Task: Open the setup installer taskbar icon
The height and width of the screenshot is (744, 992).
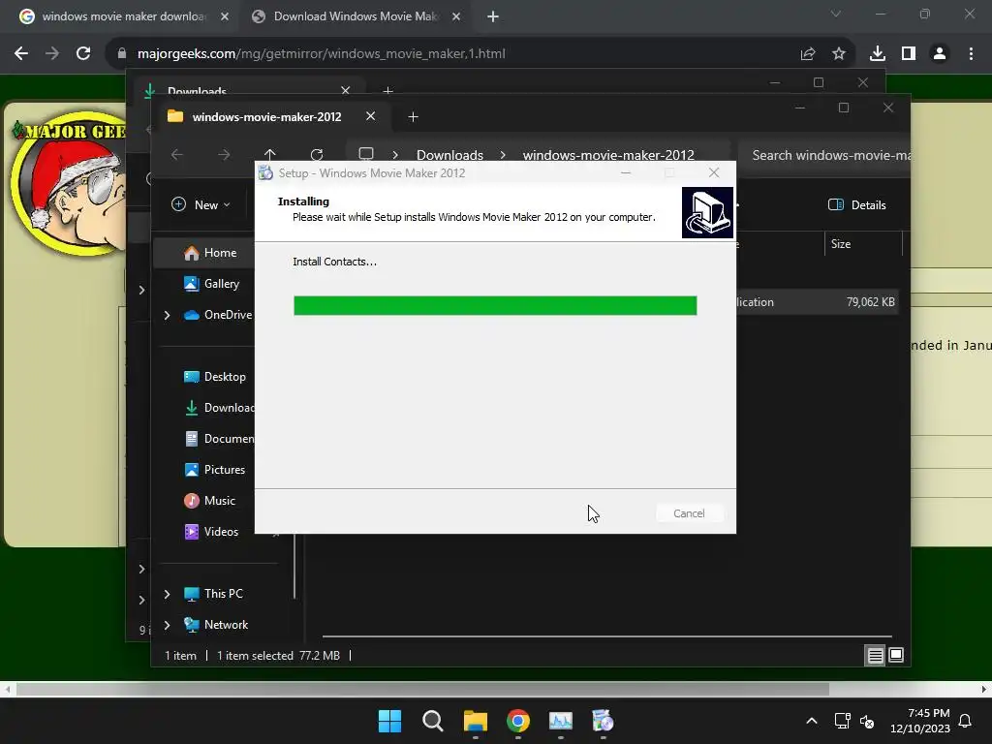Action: (x=603, y=721)
